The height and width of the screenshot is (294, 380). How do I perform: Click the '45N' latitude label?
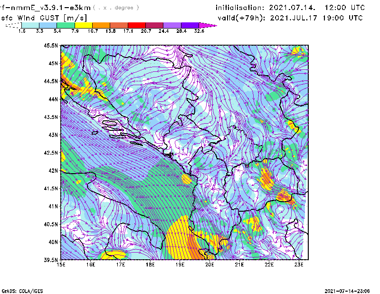coord(53,63)
